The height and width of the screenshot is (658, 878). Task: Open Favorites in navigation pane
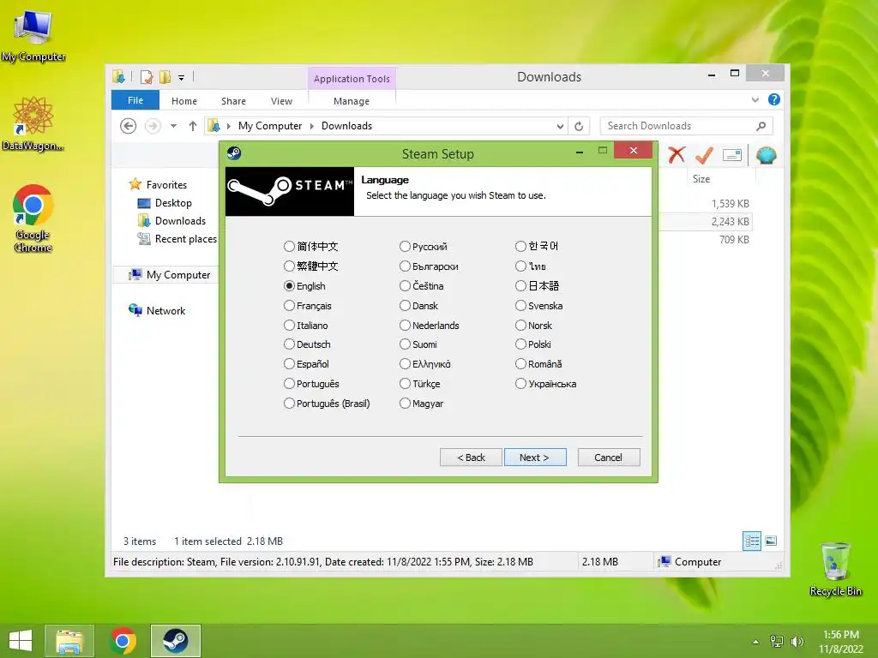coord(166,185)
